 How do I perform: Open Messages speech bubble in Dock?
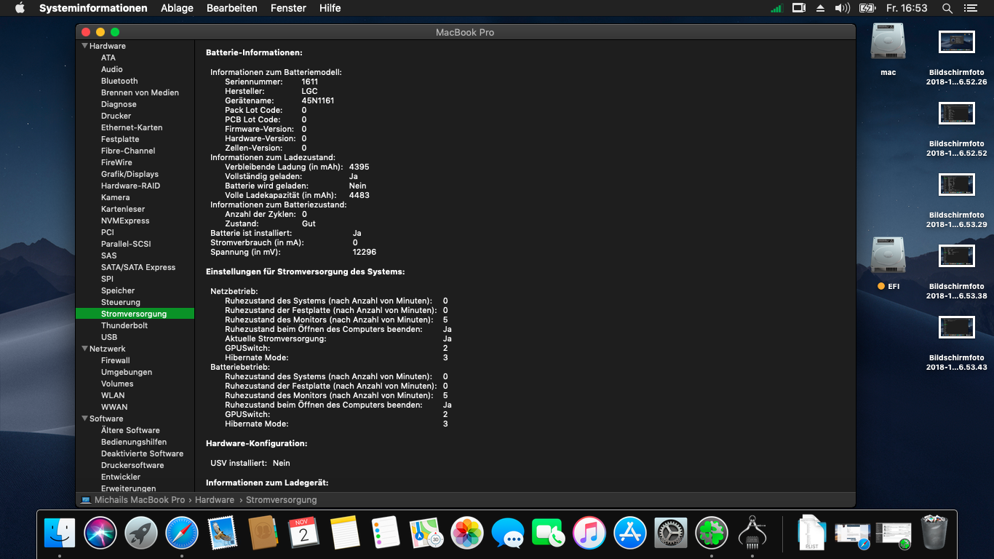coord(508,533)
